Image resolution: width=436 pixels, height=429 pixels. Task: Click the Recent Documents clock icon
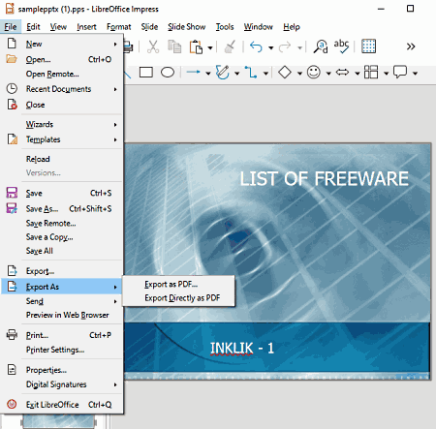(x=12, y=88)
